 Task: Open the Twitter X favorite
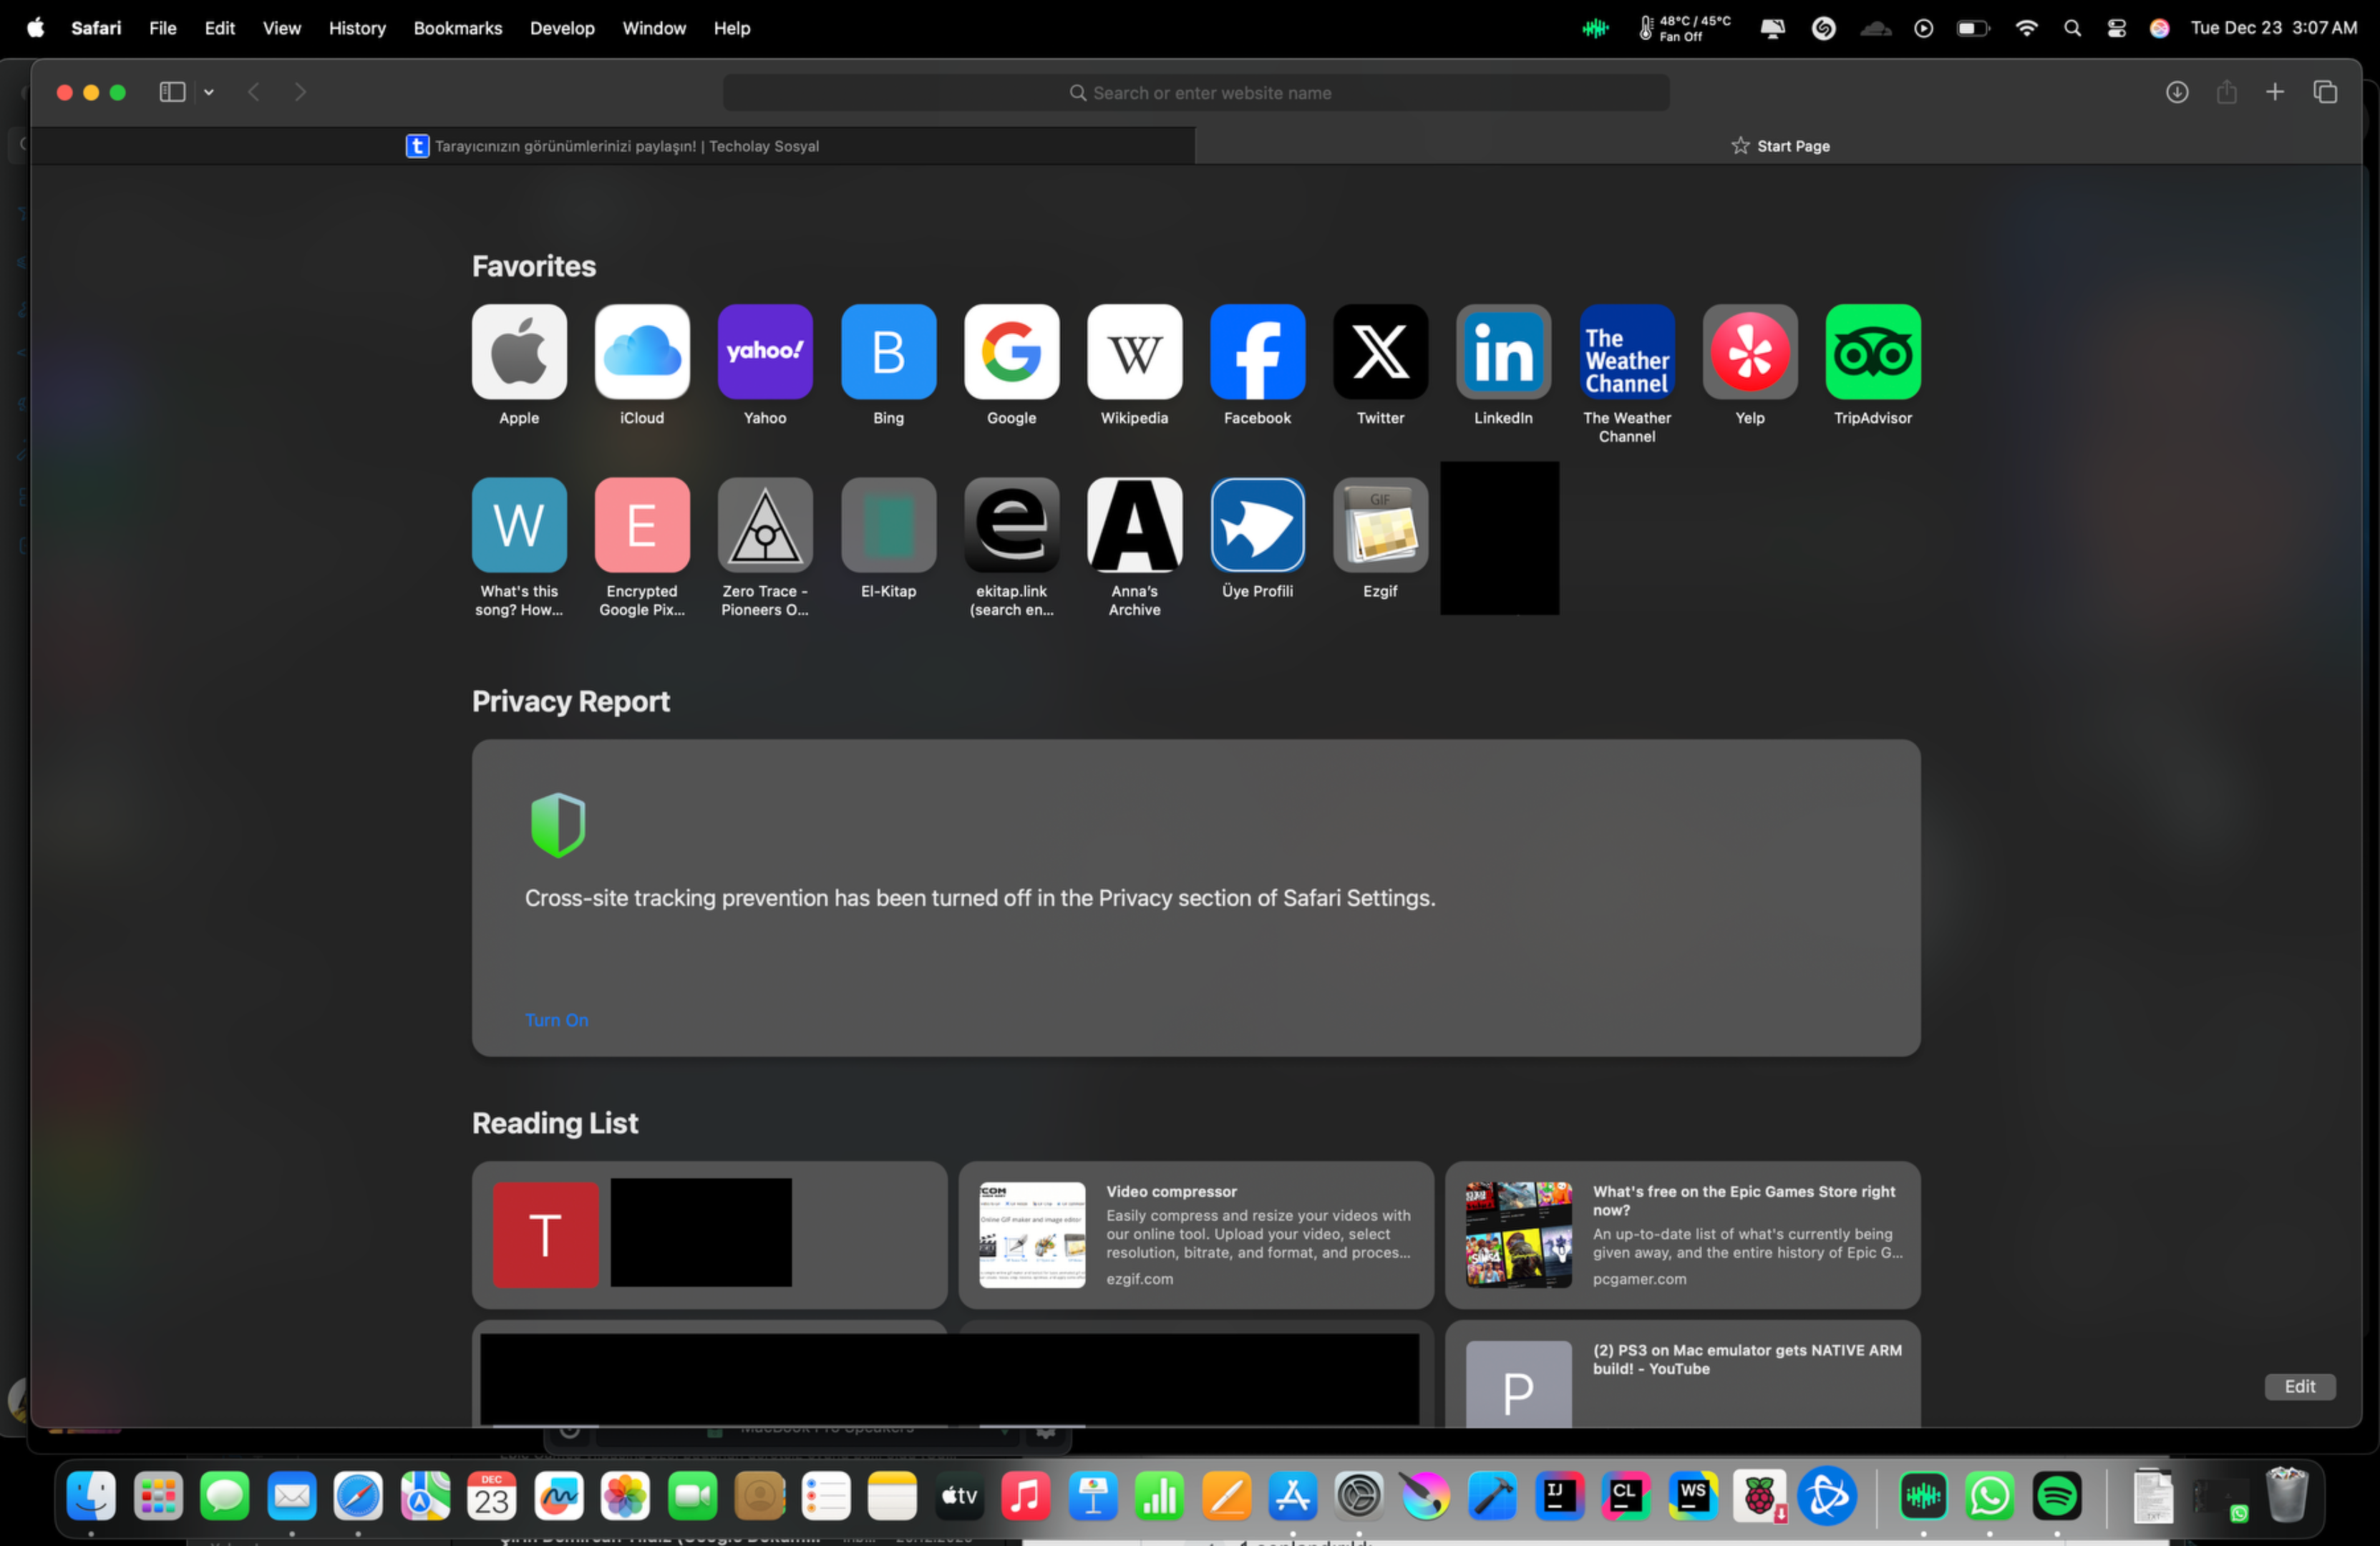click(1380, 351)
